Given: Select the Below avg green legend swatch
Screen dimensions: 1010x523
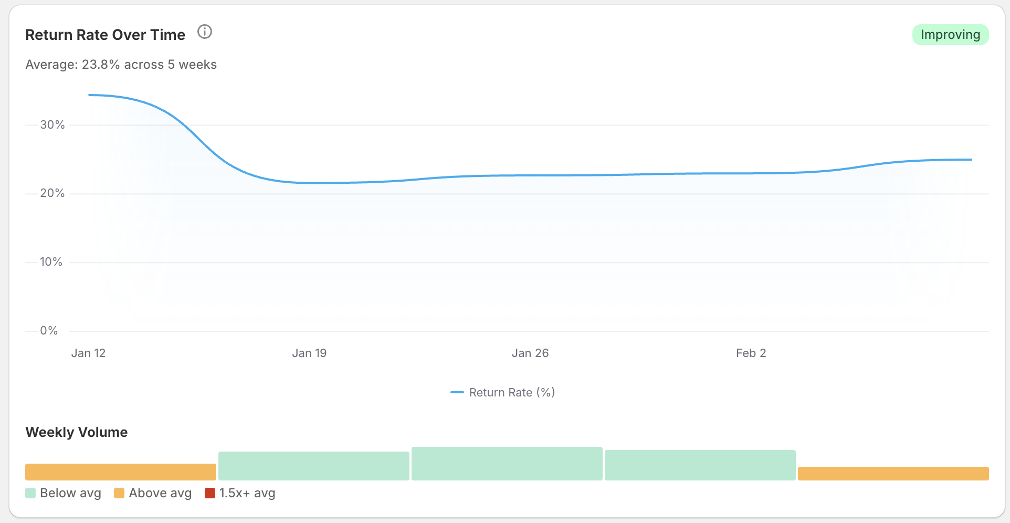Looking at the screenshot, I should click(x=30, y=493).
